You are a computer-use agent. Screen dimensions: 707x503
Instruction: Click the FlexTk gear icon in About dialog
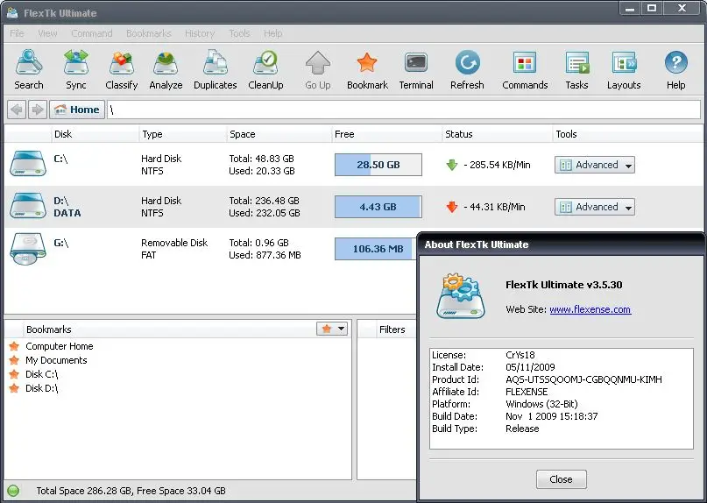coord(461,296)
